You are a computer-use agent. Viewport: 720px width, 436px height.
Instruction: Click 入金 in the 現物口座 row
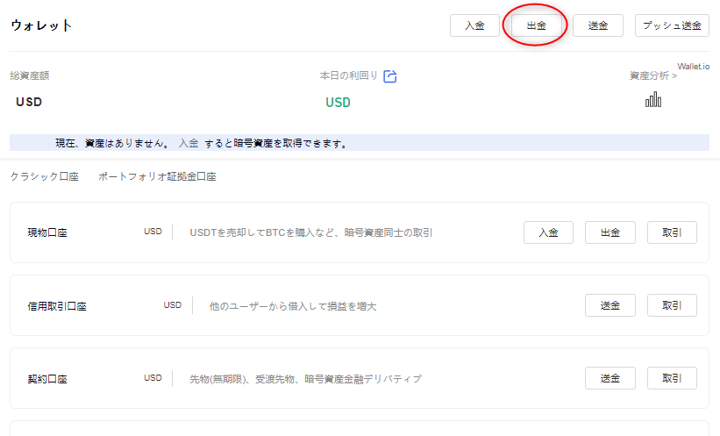548,232
